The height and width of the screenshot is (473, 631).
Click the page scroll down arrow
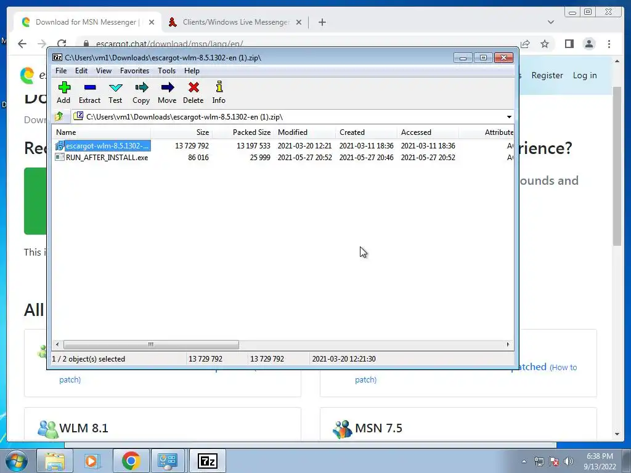click(x=617, y=434)
